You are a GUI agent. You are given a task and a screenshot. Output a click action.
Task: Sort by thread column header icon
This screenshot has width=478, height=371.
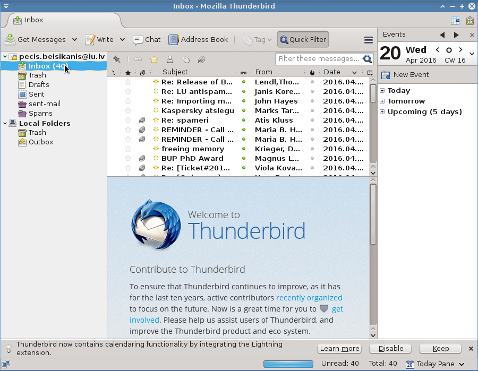[114, 73]
